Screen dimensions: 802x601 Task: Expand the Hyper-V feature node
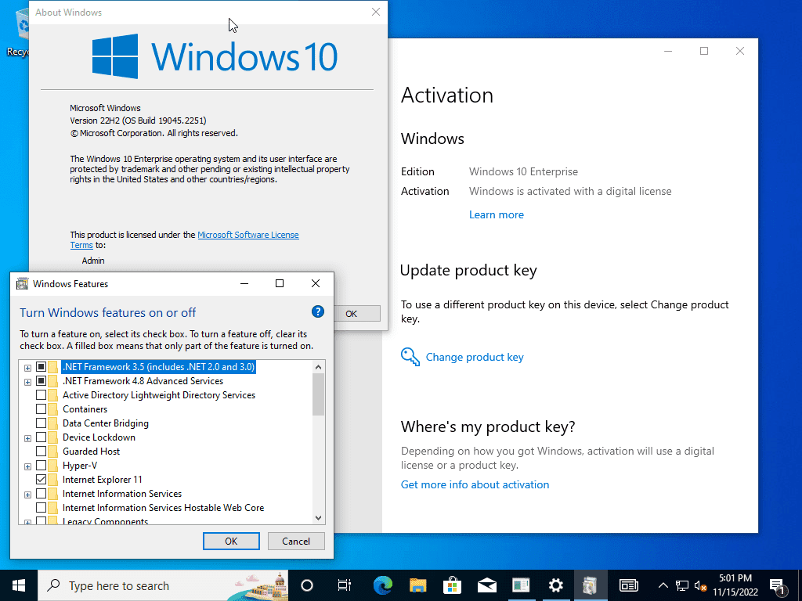click(x=27, y=466)
